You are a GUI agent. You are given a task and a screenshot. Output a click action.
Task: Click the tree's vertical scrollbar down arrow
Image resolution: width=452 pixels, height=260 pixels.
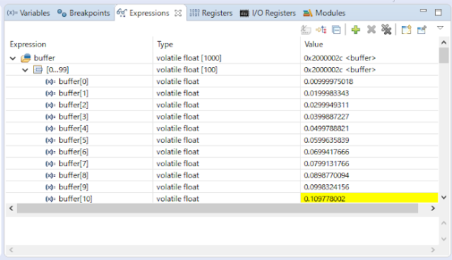click(x=444, y=198)
